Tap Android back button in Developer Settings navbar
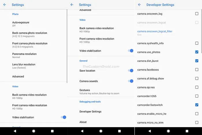Image resolution: width=202 pixels, height=135 pixels. [149, 131]
